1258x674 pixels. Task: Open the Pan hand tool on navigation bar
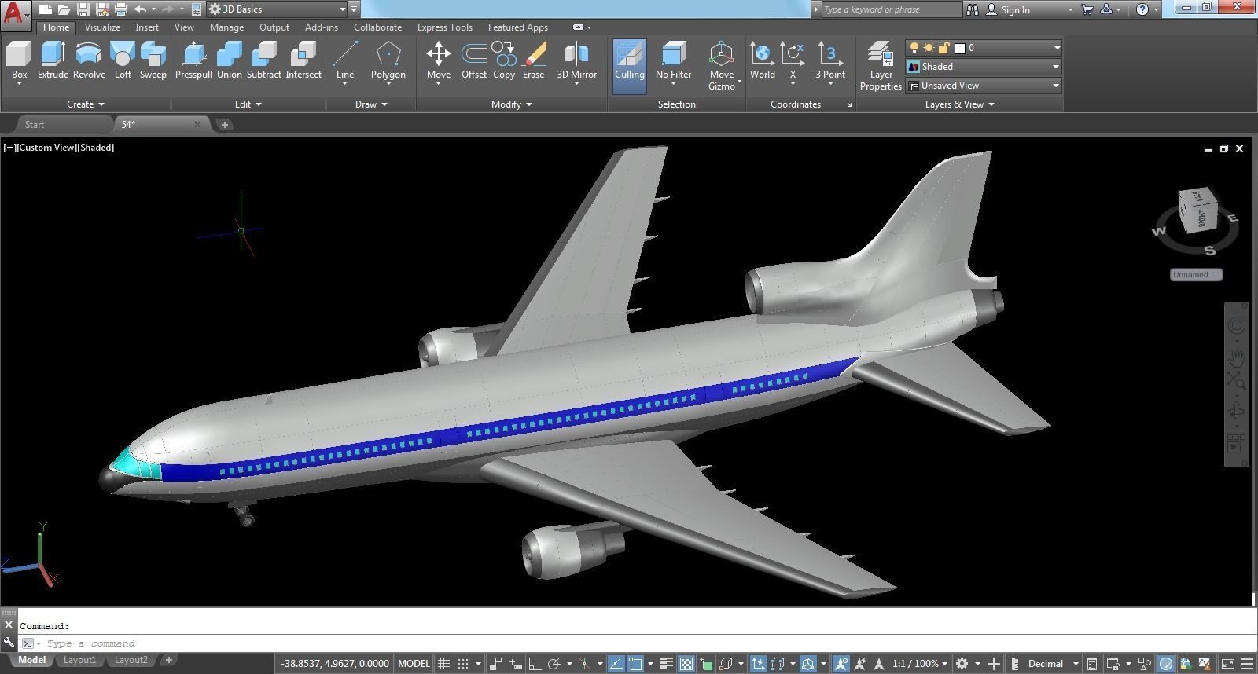1237,358
